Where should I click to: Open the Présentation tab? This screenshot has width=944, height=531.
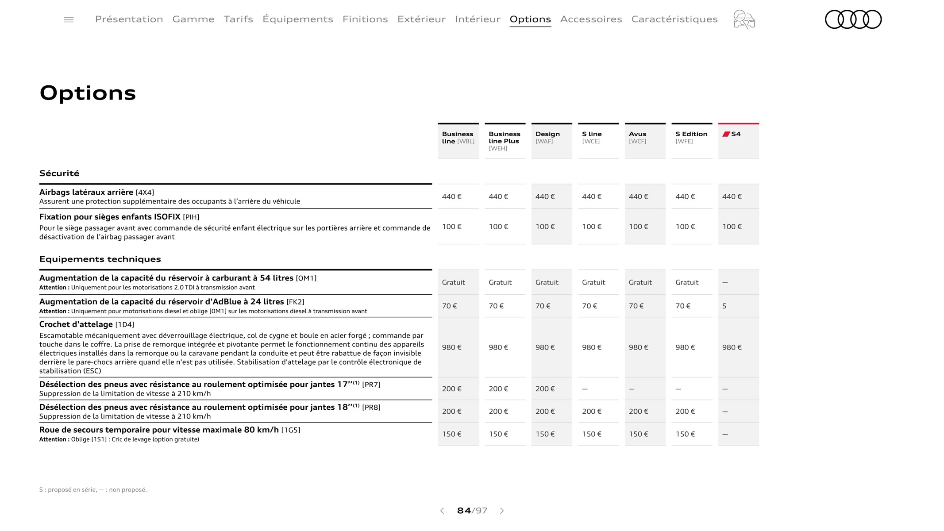pyautogui.click(x=129, y=19)
